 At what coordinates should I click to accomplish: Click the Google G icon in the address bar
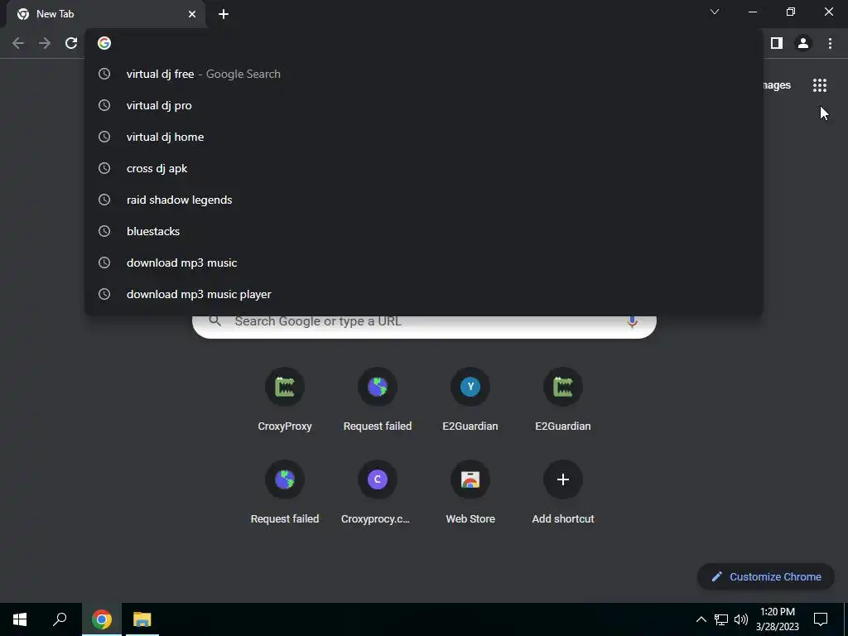pos(104,43)
